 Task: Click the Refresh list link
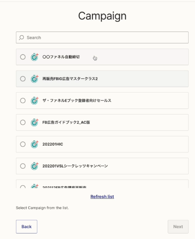click(x=102, y=197)
